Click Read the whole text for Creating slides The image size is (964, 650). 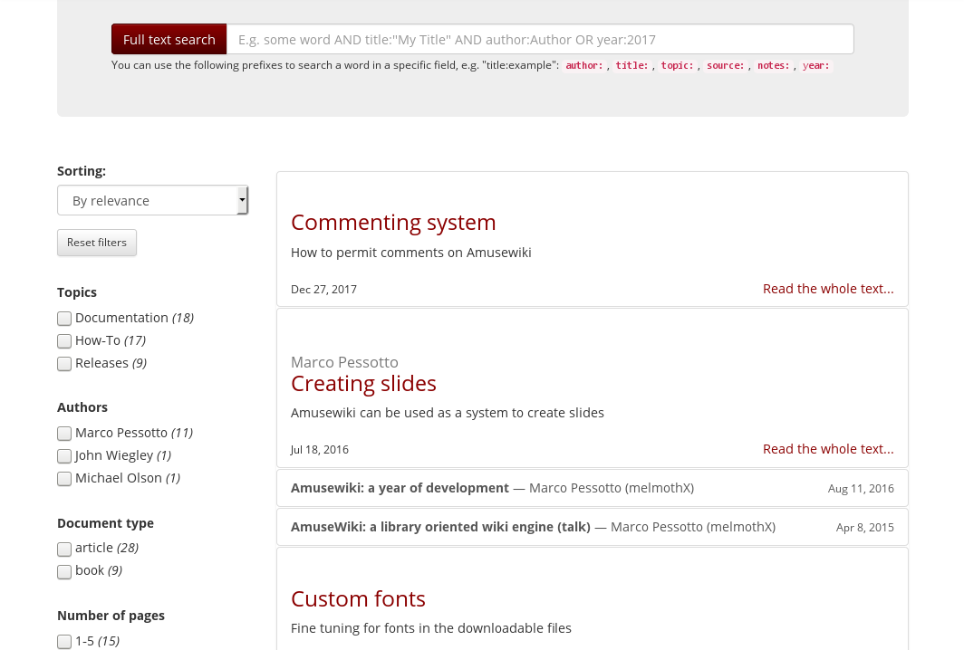pyautogui.click(x=828, y=449)
